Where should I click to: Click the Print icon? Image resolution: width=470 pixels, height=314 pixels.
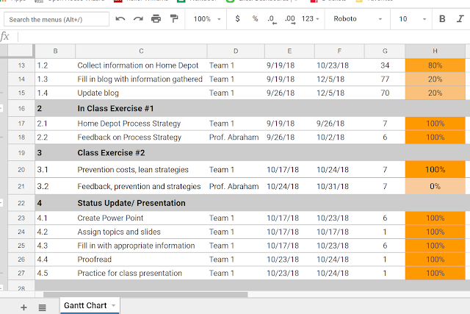coord(156,19)
